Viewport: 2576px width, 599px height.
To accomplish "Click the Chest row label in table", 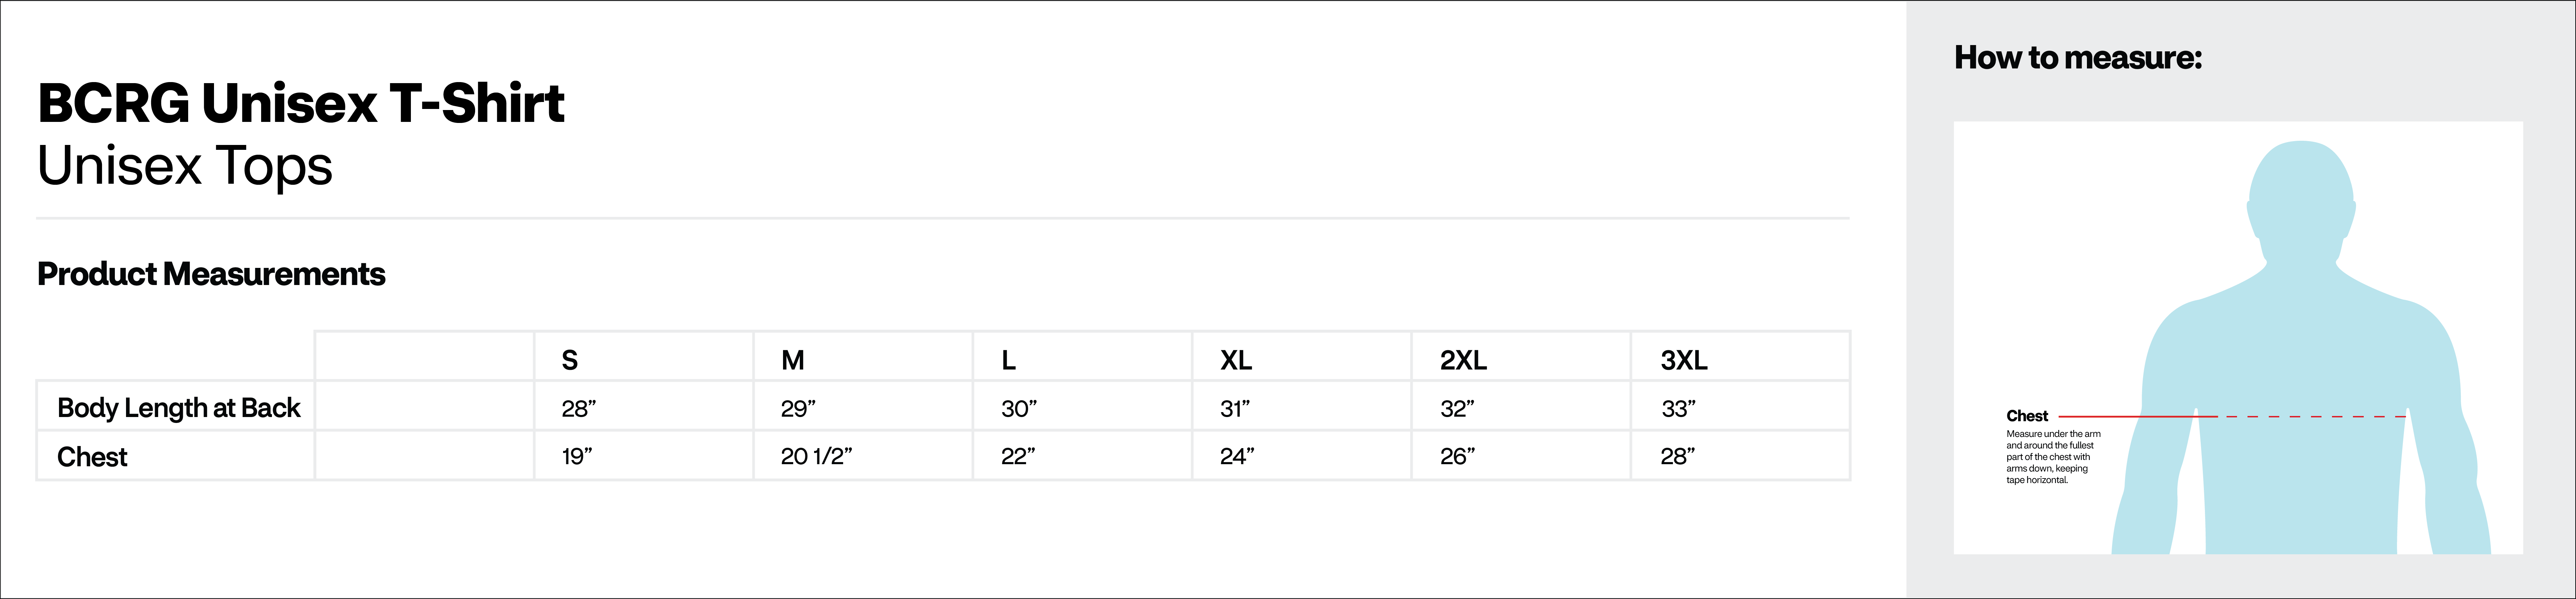I will (x=92, y=457).
